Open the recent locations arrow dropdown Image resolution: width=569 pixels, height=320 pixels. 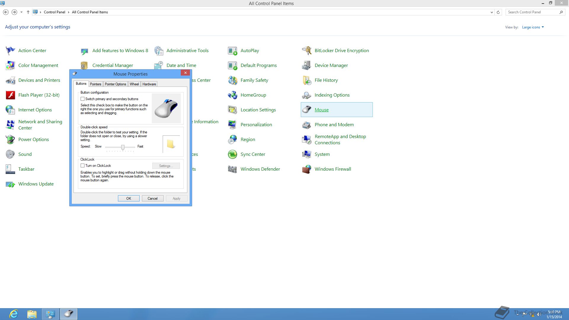coord(21,12)
